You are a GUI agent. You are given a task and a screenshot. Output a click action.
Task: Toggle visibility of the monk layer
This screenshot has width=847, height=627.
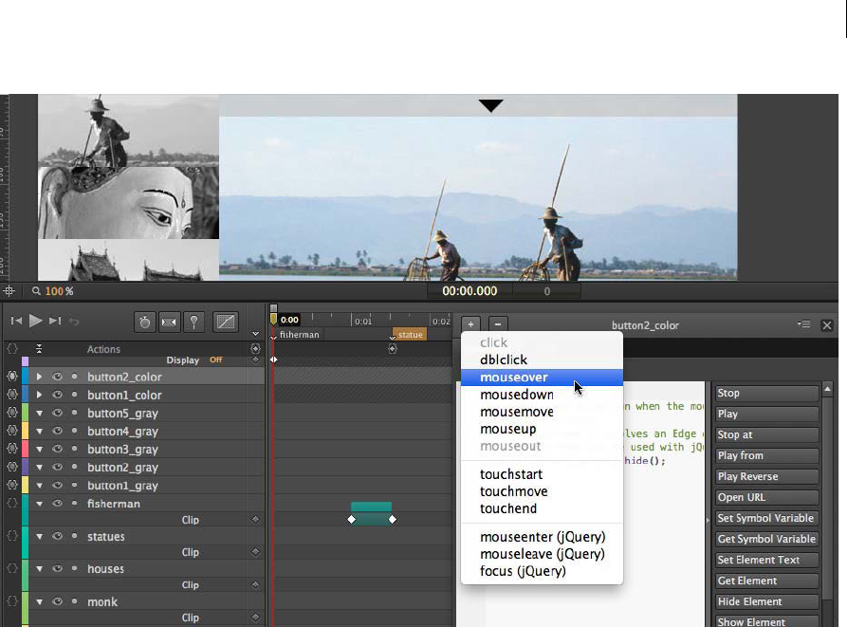[57, 601]
